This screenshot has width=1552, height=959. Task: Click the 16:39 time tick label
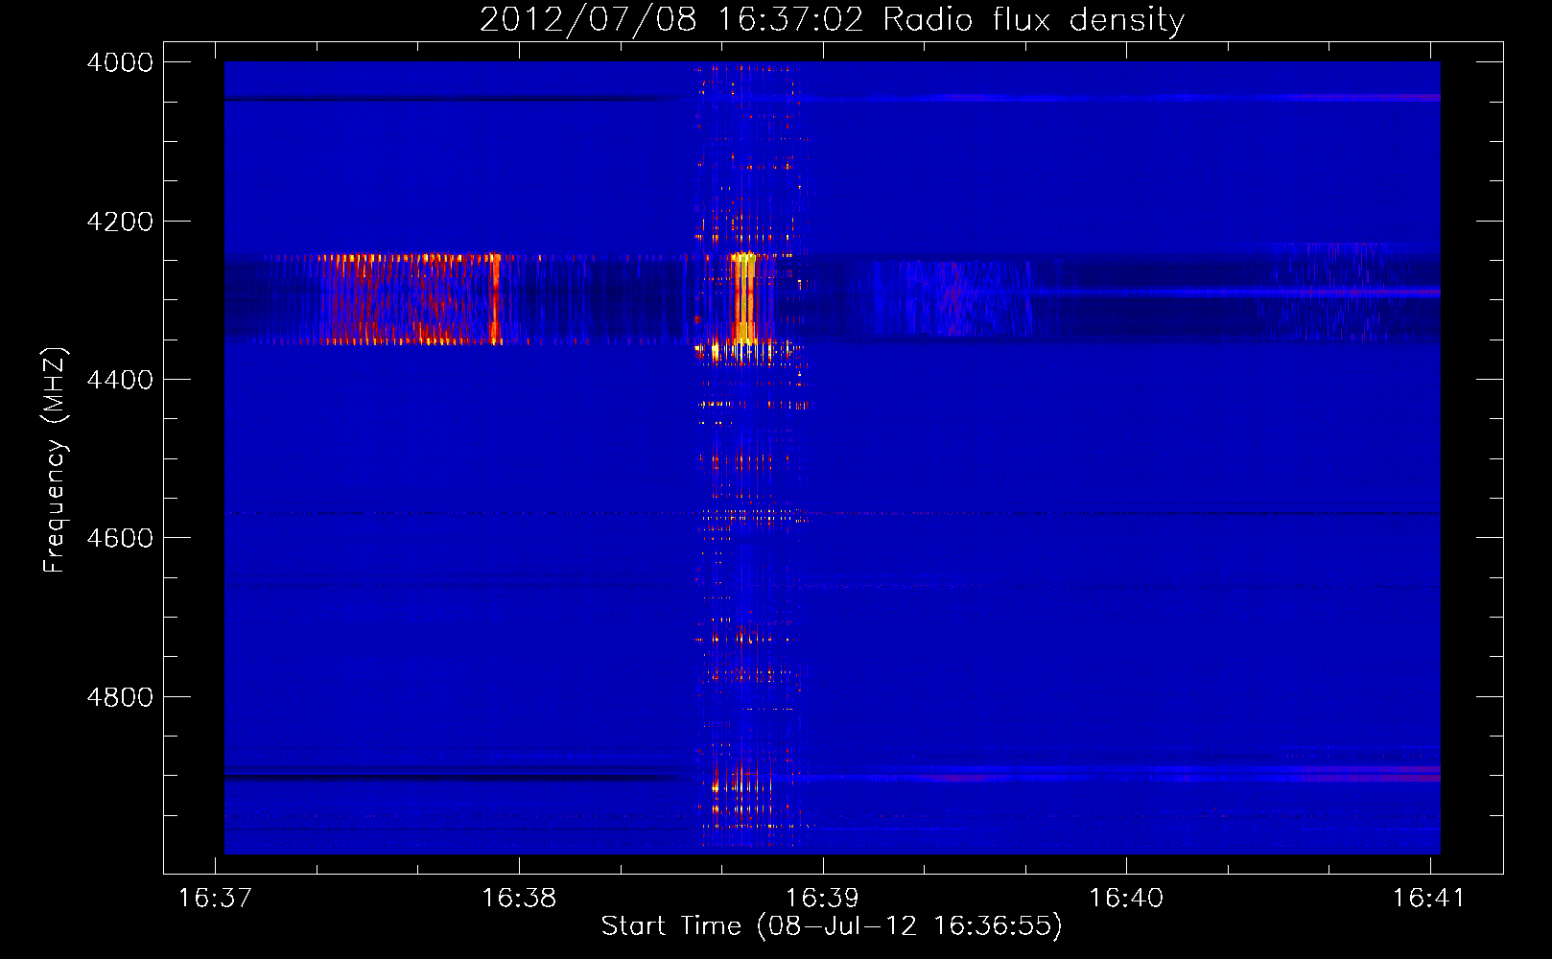[822, 898]
